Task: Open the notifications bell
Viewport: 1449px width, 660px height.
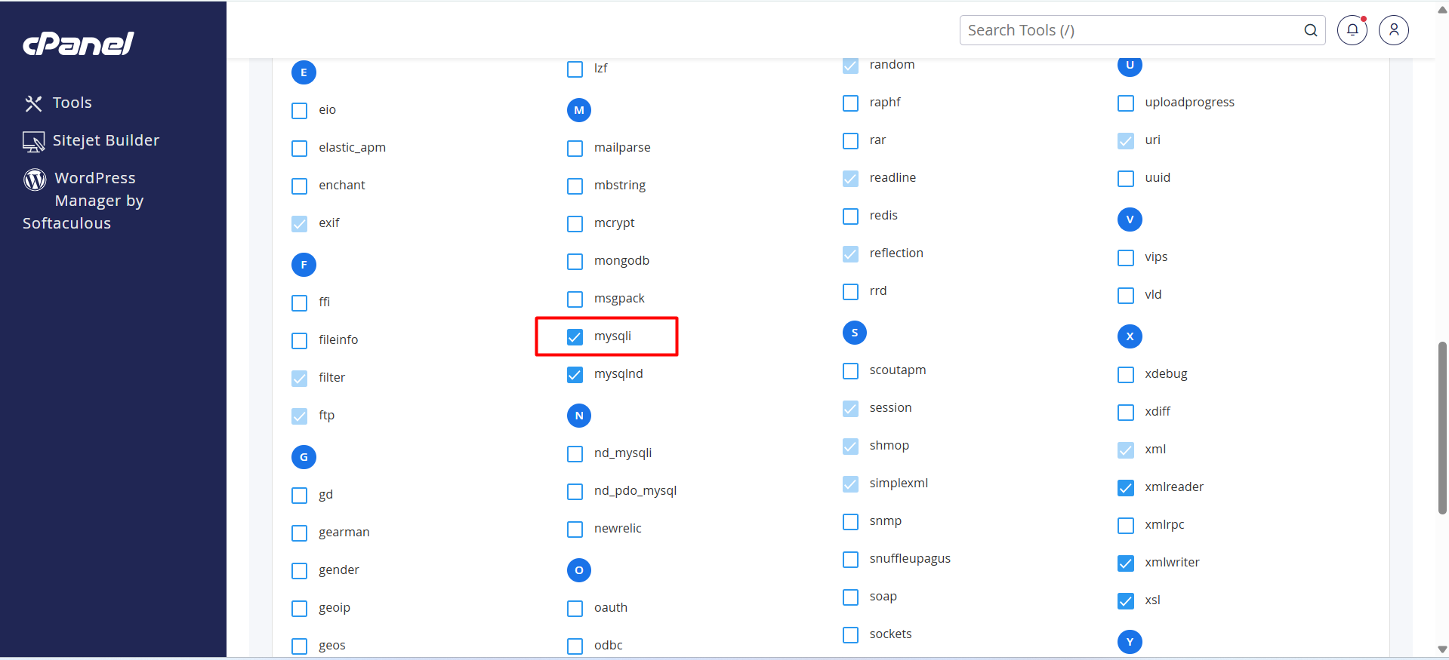Action: pyautogui.click(x=1352, y=30)
